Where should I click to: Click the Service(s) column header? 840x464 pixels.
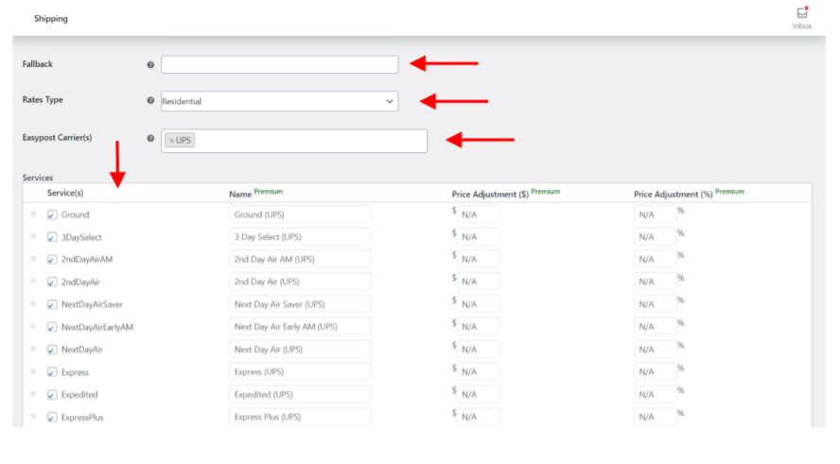65,193
